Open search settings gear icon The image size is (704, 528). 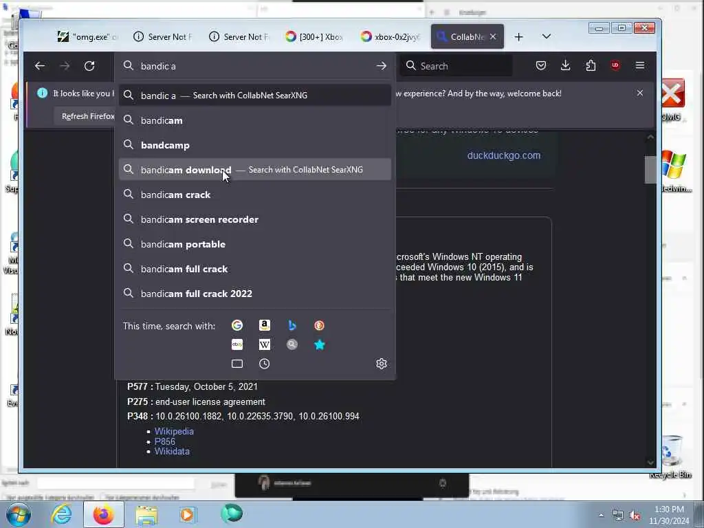click(x=381, y=364)
